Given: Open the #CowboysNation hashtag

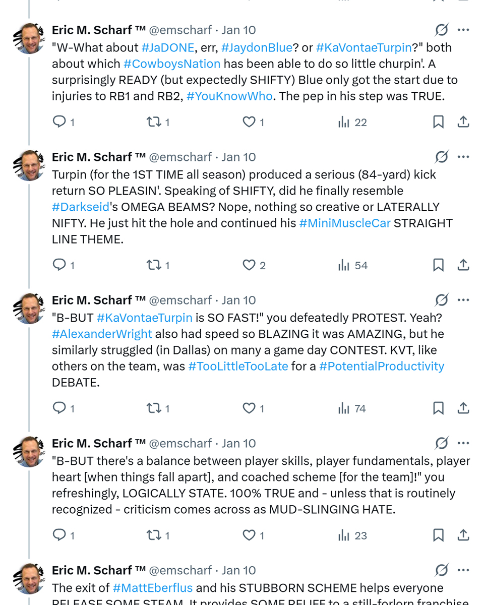Looking at the screenshot, I should (171, 64).
